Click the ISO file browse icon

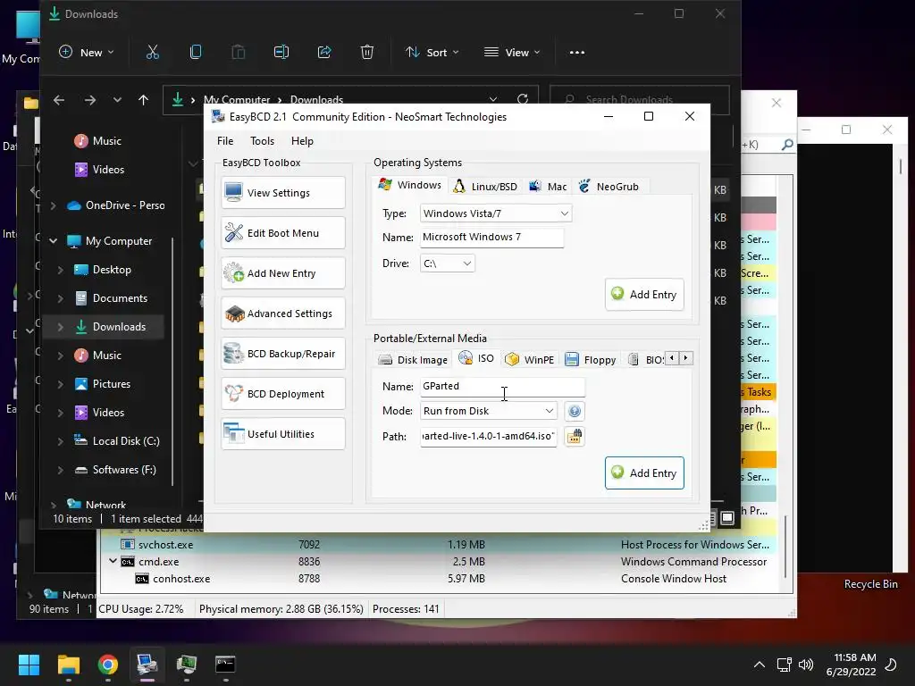(x=575, y=436)
